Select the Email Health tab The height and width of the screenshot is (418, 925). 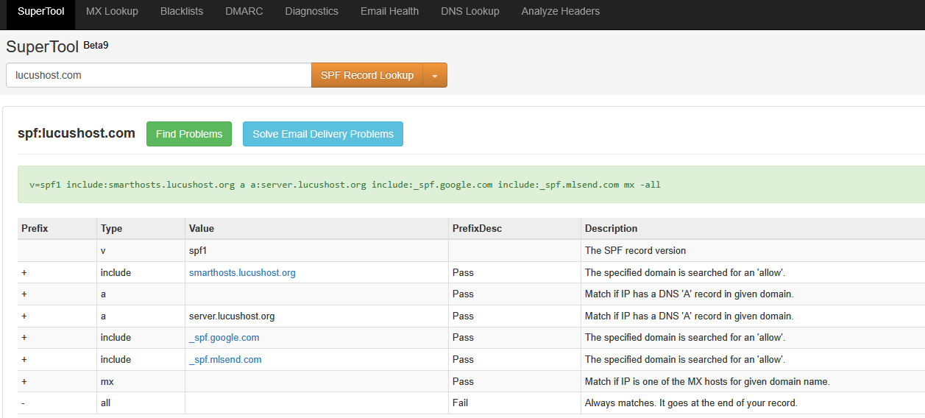390,11
